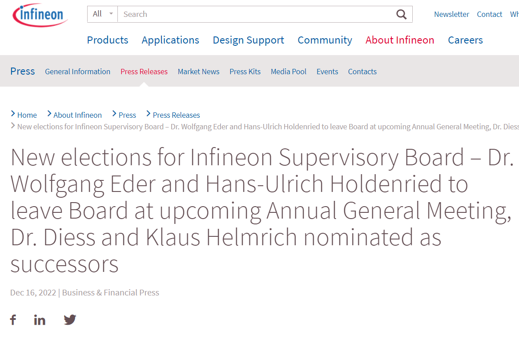Click the search magnifier icon
The height and width of the screenshot is (351, 519).
coord(401,14)
